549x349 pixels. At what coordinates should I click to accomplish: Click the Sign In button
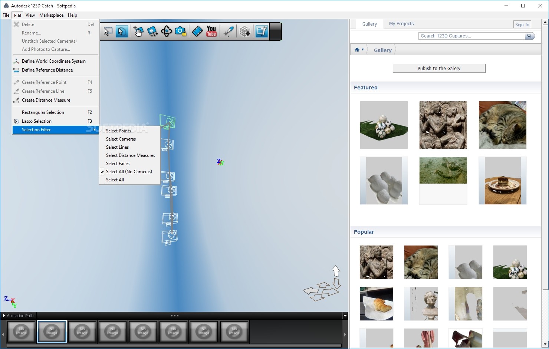(x=522, y=24)
